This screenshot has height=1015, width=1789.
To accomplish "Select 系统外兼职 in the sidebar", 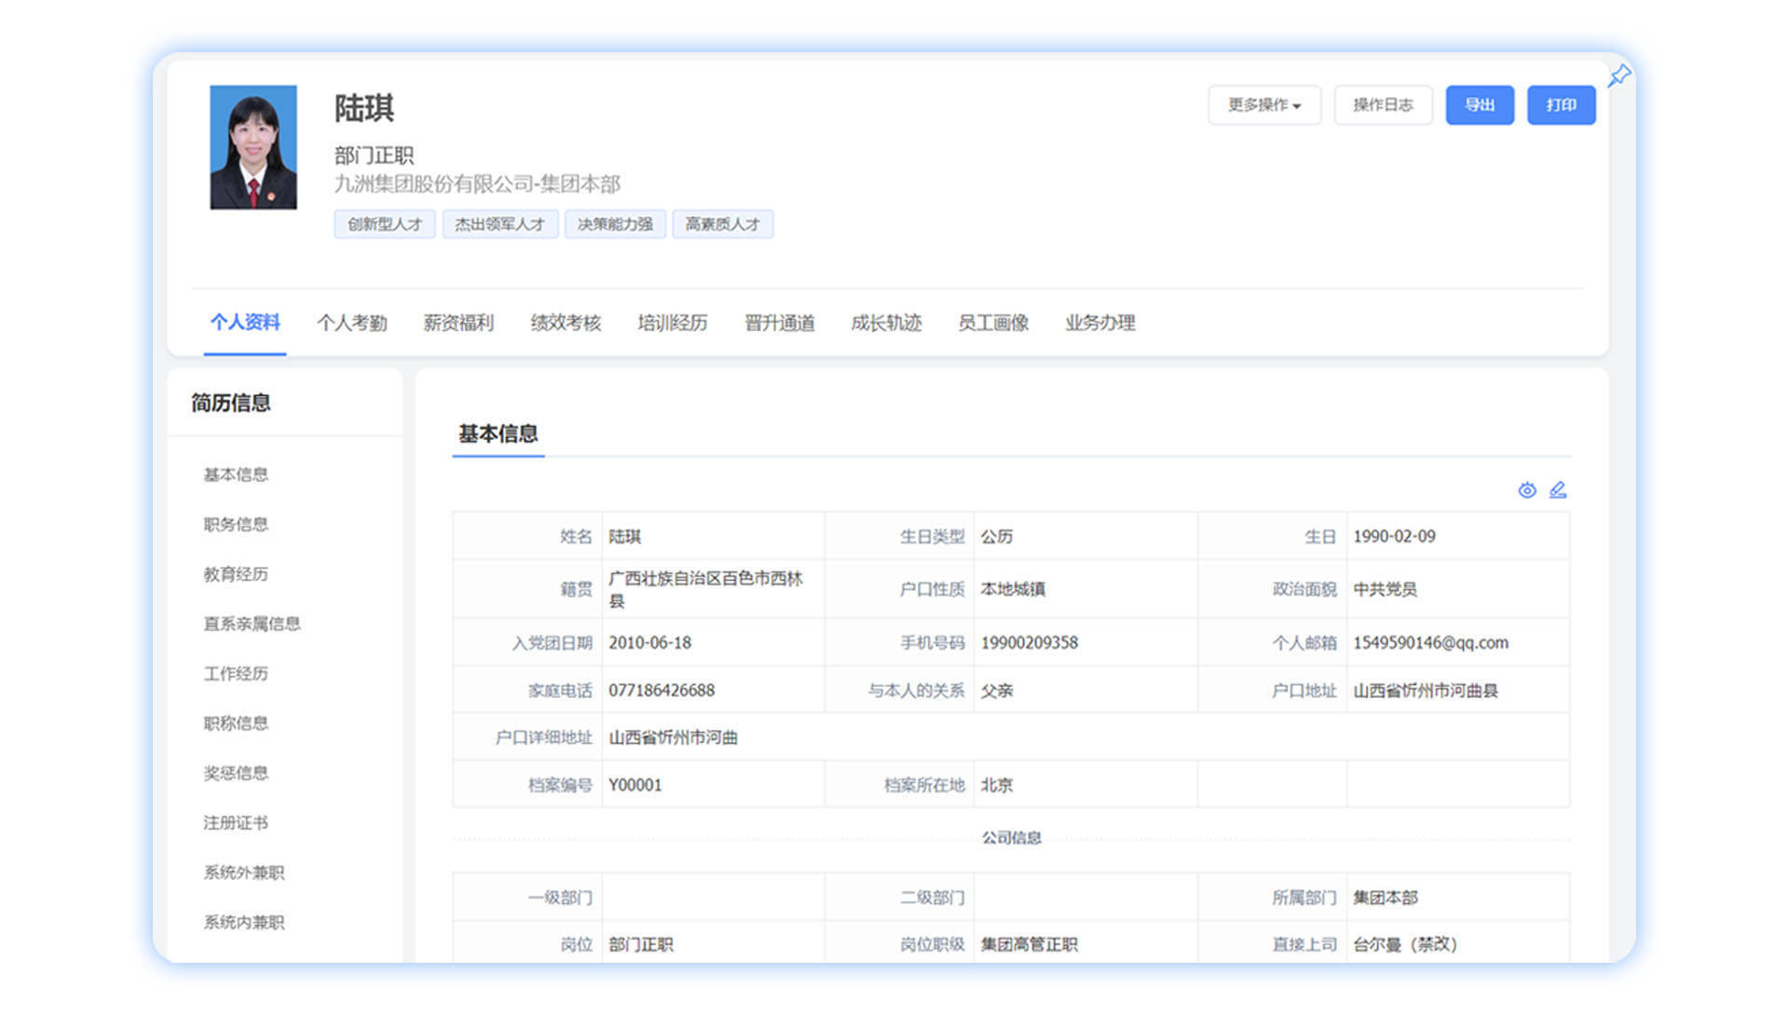I will tap(244, 872).
